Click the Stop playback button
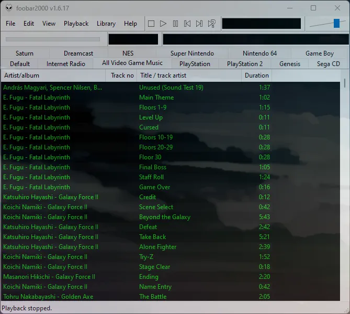 point(151,24)
